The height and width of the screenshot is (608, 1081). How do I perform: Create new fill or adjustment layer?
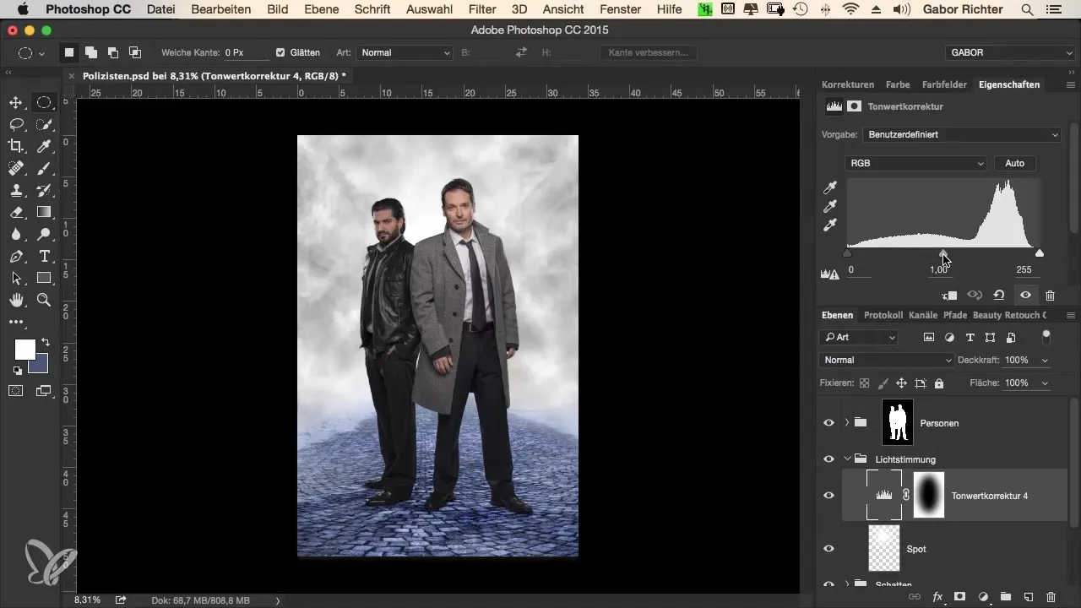(983, 596)
